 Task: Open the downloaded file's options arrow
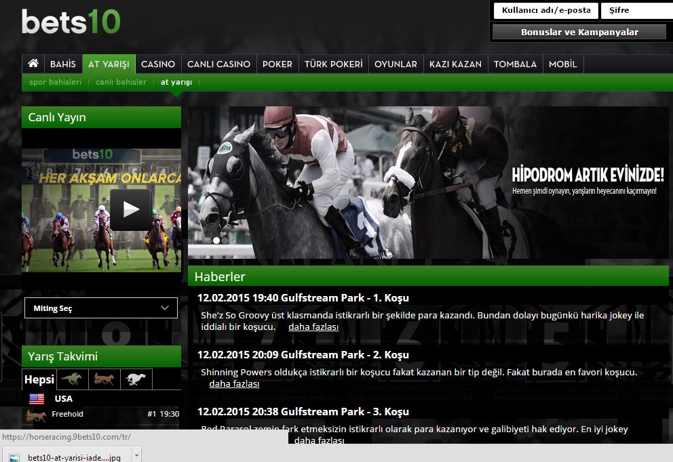pyautogui.click(x=136, y=456)
